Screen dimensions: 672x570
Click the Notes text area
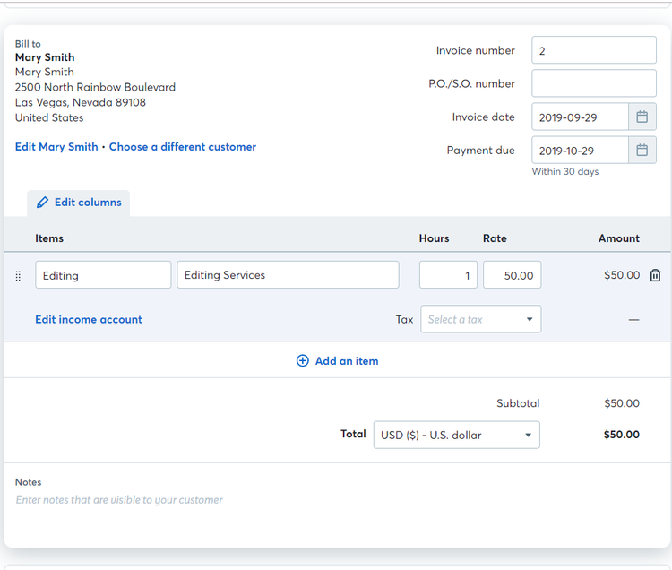point(336,500)
